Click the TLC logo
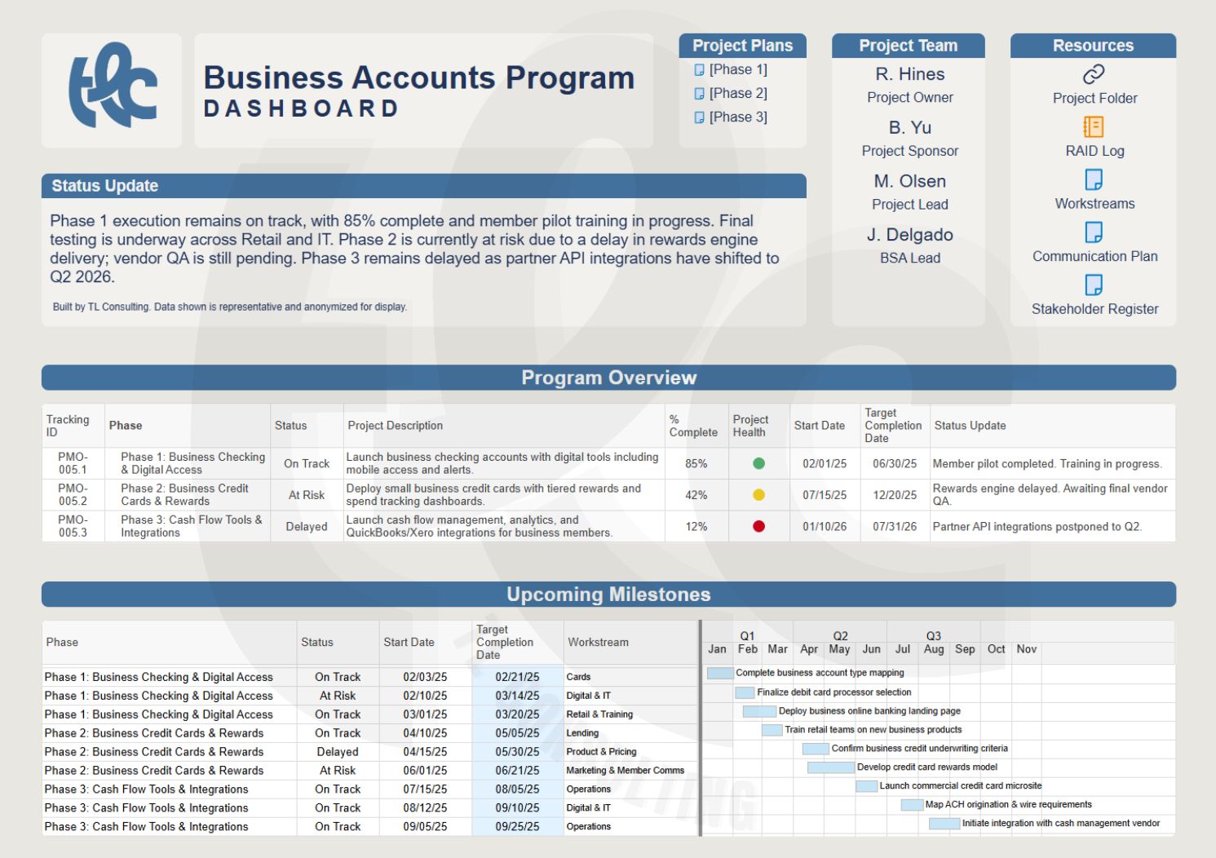The image size is (1216, 858). [113, 86]
